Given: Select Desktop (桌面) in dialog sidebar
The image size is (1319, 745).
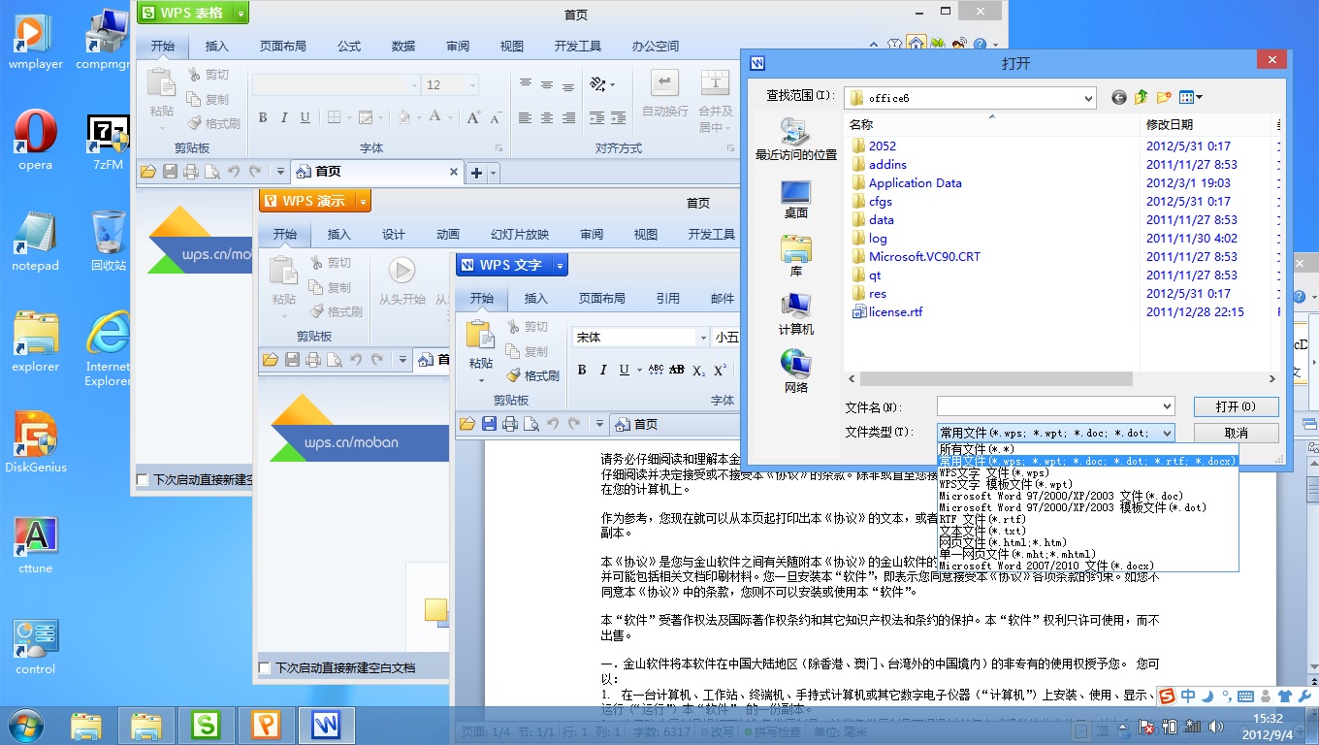Looking at the screenshot, I should [x=795, y=199].
